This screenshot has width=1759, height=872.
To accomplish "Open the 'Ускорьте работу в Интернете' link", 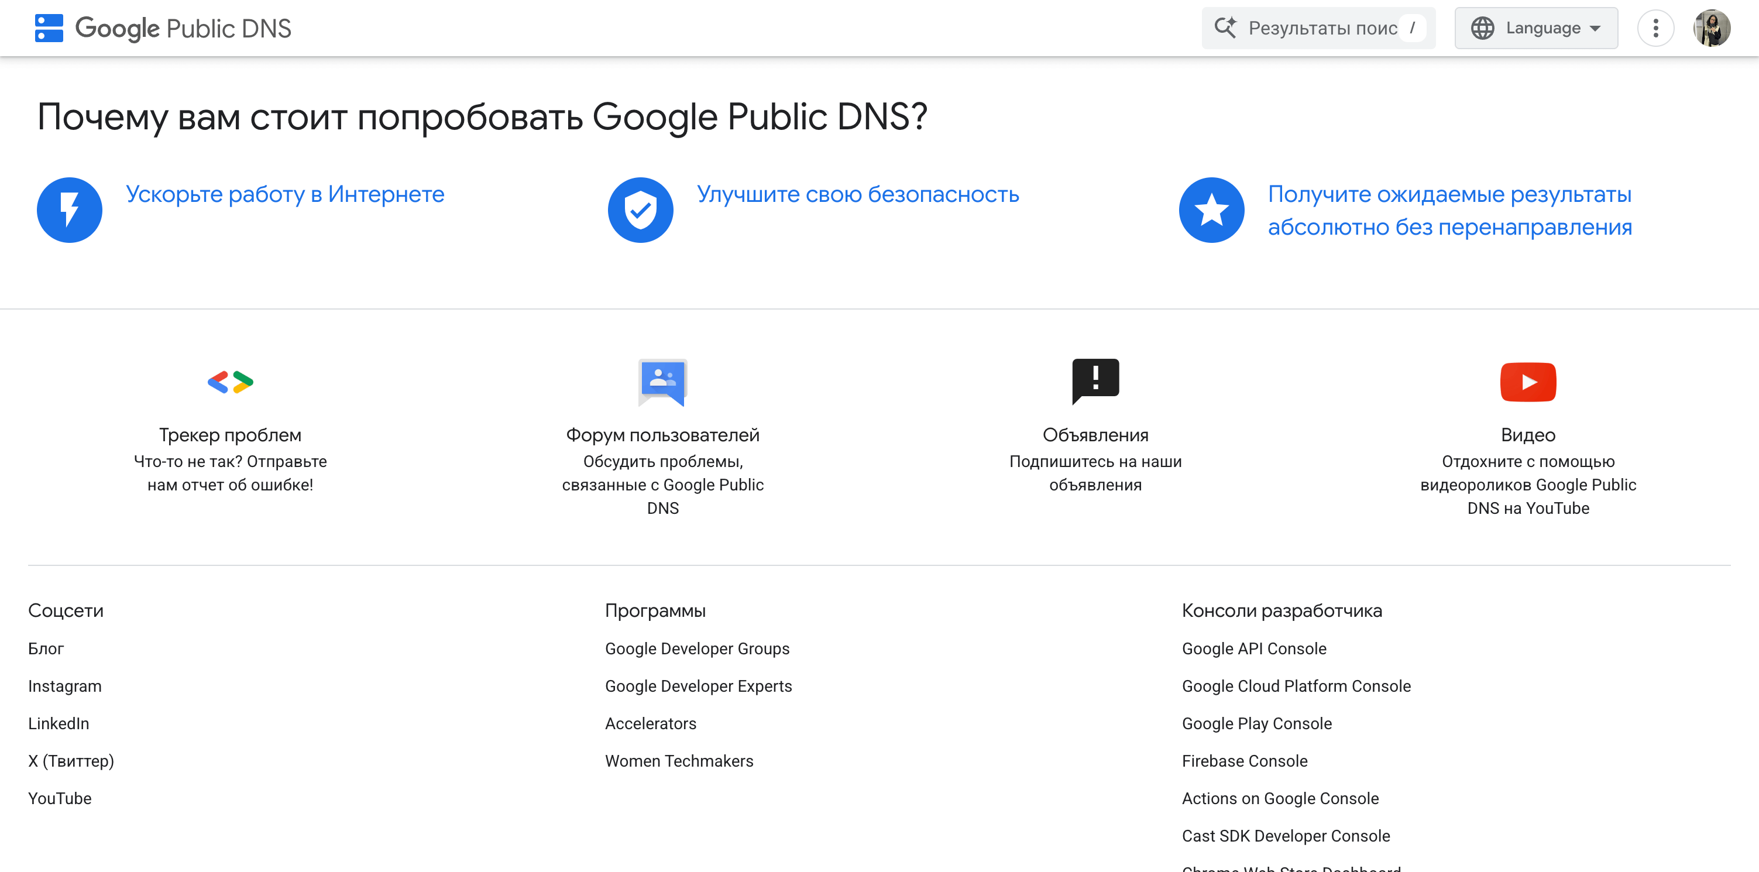I will tap(285, 194).
